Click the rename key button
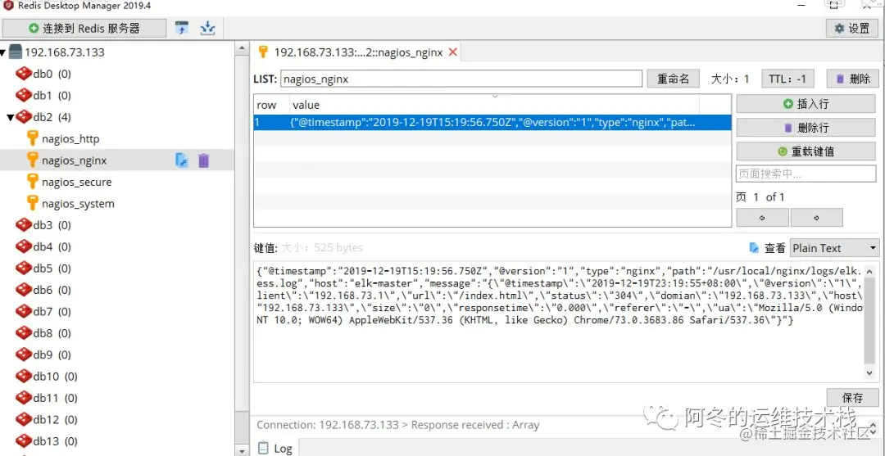This screenshot has height=456, width=885. pos(674,79)
